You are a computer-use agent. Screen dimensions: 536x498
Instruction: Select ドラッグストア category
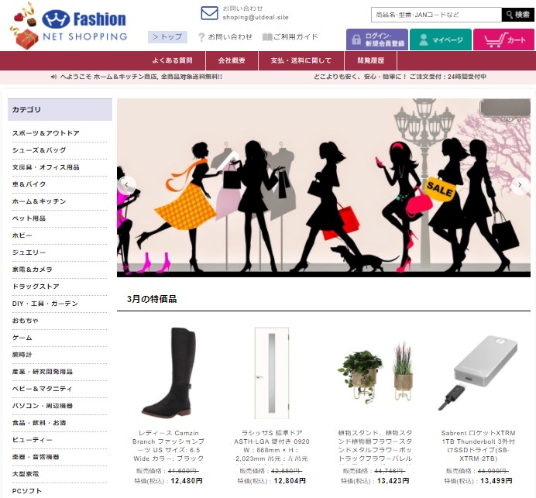tap(36, 287)
